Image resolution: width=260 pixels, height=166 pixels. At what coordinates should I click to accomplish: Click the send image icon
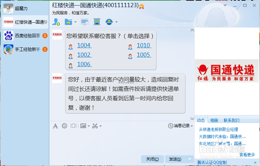pyautogui.click(x=83, y=126)
